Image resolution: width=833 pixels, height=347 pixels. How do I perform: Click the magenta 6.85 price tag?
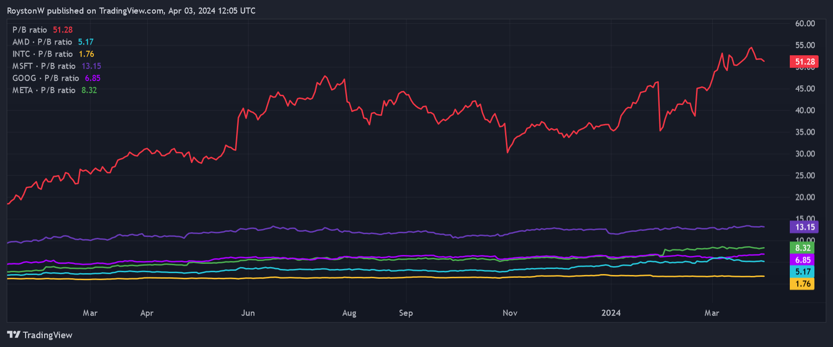click(802, 260)
